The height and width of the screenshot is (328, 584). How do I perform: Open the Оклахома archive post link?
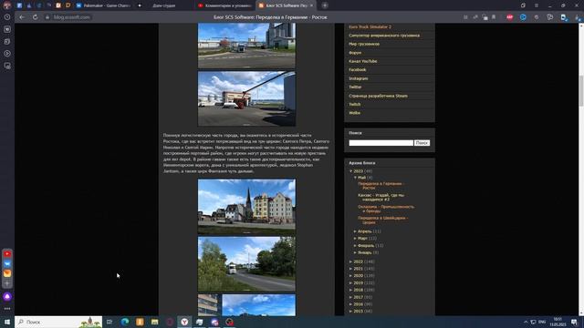pyautogui.click(x=386, y=209)
